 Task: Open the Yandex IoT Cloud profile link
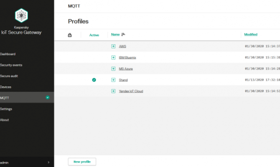point(131,91)
